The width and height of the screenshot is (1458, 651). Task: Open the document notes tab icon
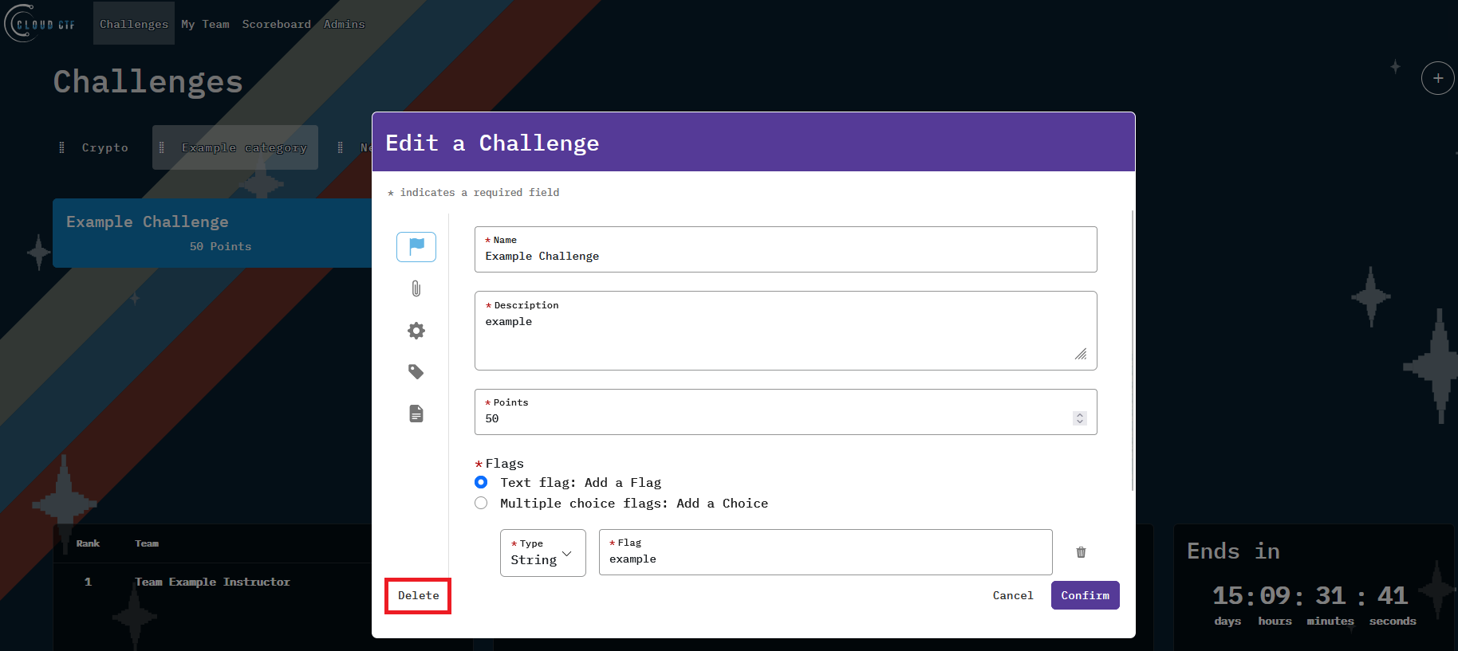(416, 414)
